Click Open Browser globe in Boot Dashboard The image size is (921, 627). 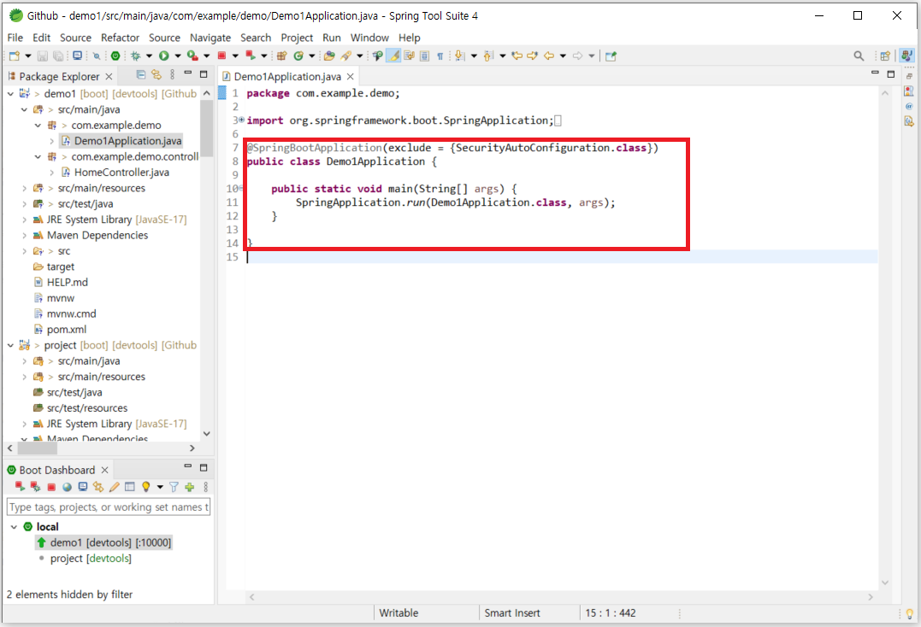(67, 487)
